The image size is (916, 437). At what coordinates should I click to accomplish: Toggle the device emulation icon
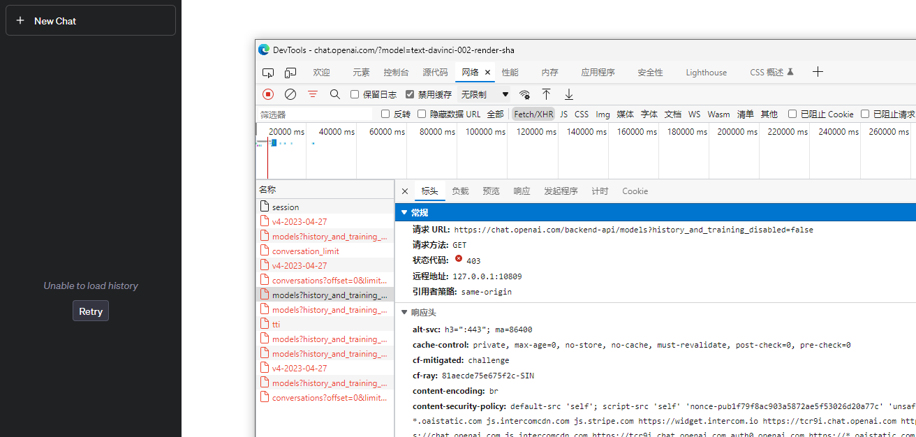click(x=290, y=73)
